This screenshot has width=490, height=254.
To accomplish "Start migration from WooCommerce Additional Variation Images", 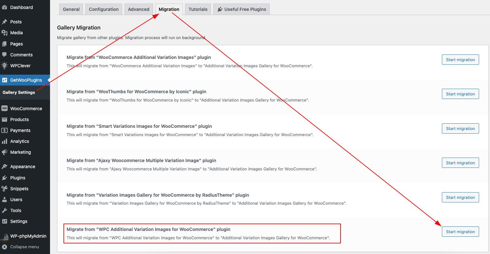I will coord(460,60).
